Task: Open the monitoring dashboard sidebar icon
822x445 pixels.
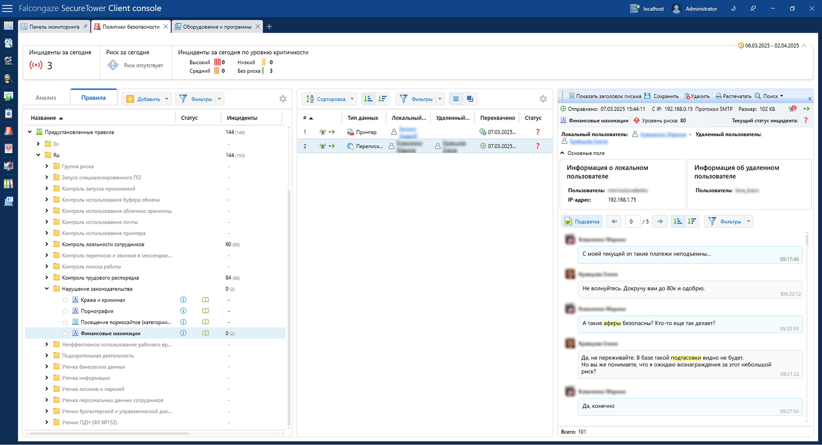Action: pos(9,25)
